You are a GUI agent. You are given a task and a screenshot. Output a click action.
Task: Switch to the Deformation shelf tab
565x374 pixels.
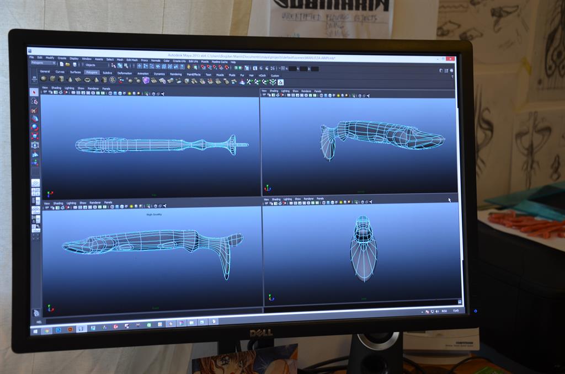(x=125, y=73)
